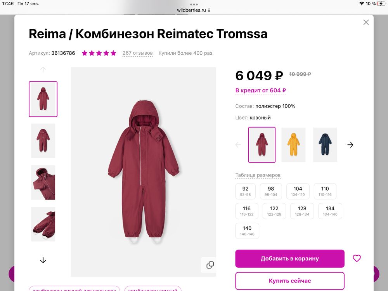Click the right arrow to see more colors
This screenshot has height=291, width=388.
pyautogui.click(x=350, y=144)
